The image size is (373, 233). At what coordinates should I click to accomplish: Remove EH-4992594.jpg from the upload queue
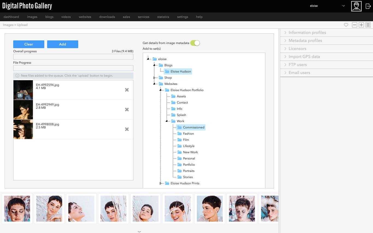pyautogui.click(x=127, y=90)
